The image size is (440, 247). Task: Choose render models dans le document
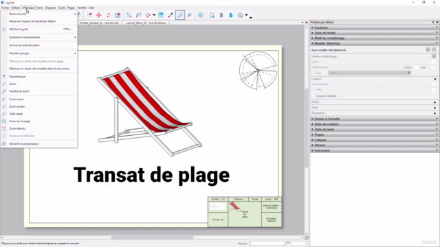click(x=39, y=69)
